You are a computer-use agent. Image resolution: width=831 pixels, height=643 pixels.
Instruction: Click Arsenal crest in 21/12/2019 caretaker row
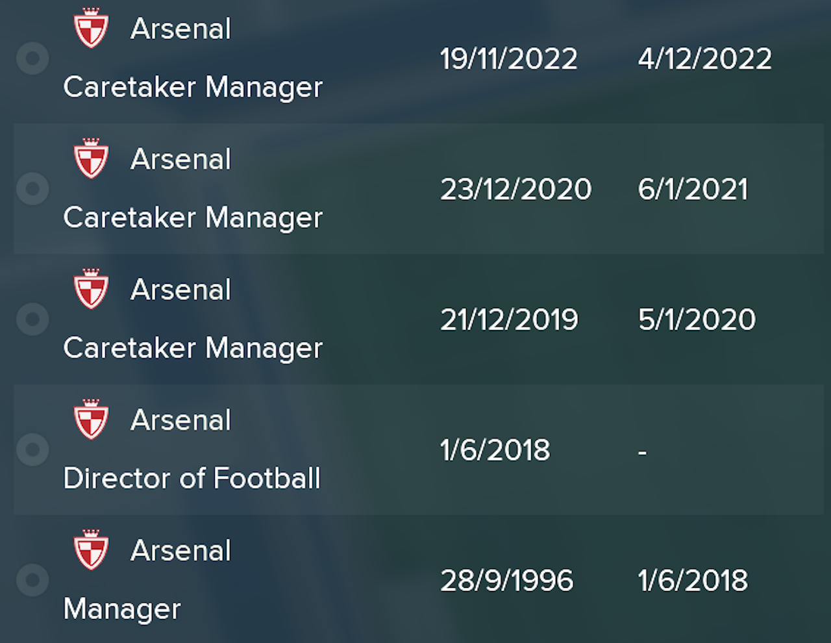click(91, 289)
